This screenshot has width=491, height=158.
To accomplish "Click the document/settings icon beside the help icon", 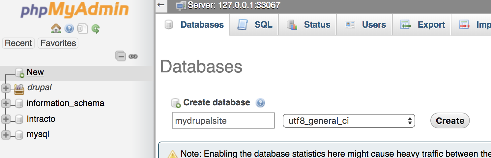I will (x=82, y=29).
